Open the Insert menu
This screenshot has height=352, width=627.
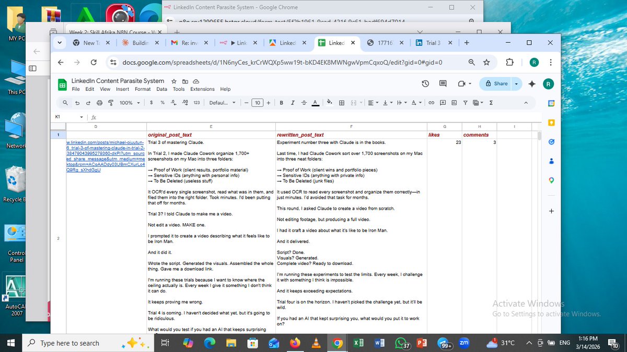pos(123,89)
